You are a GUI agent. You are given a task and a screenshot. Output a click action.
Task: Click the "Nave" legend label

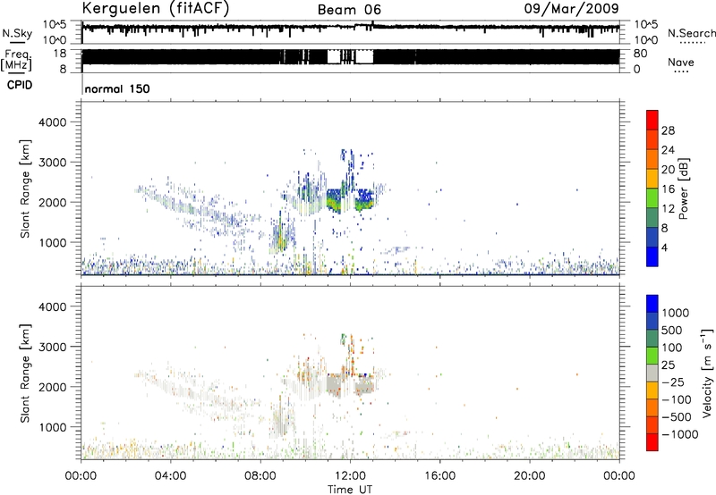[681, 62]
